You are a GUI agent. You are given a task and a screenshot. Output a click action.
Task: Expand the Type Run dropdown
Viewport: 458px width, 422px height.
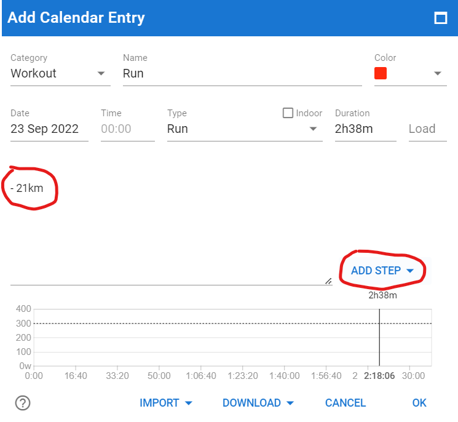(245, 129)
